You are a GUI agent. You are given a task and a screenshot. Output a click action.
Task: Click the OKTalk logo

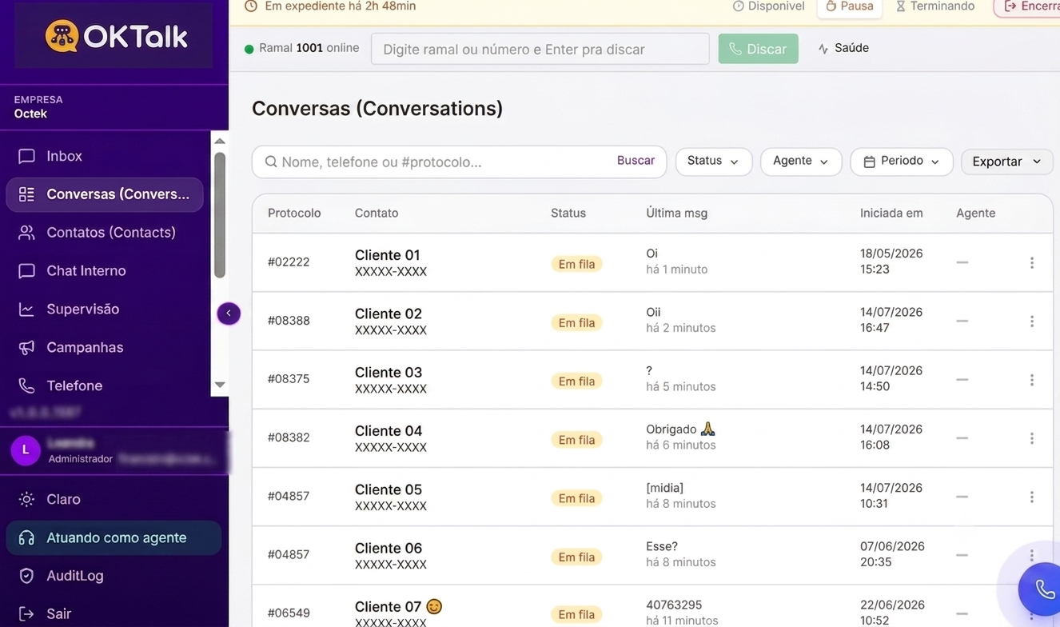[x=115, y=36]
